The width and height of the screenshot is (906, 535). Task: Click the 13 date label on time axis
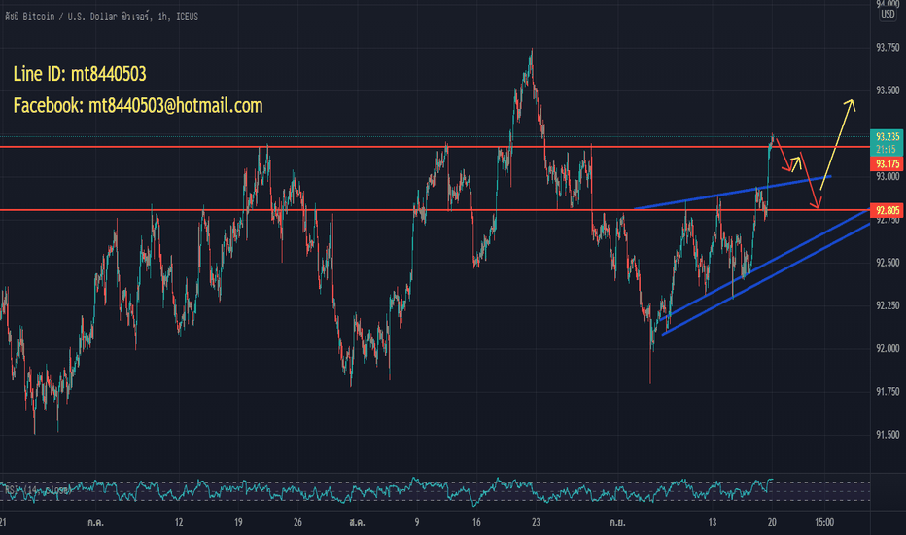pos(712,522)
